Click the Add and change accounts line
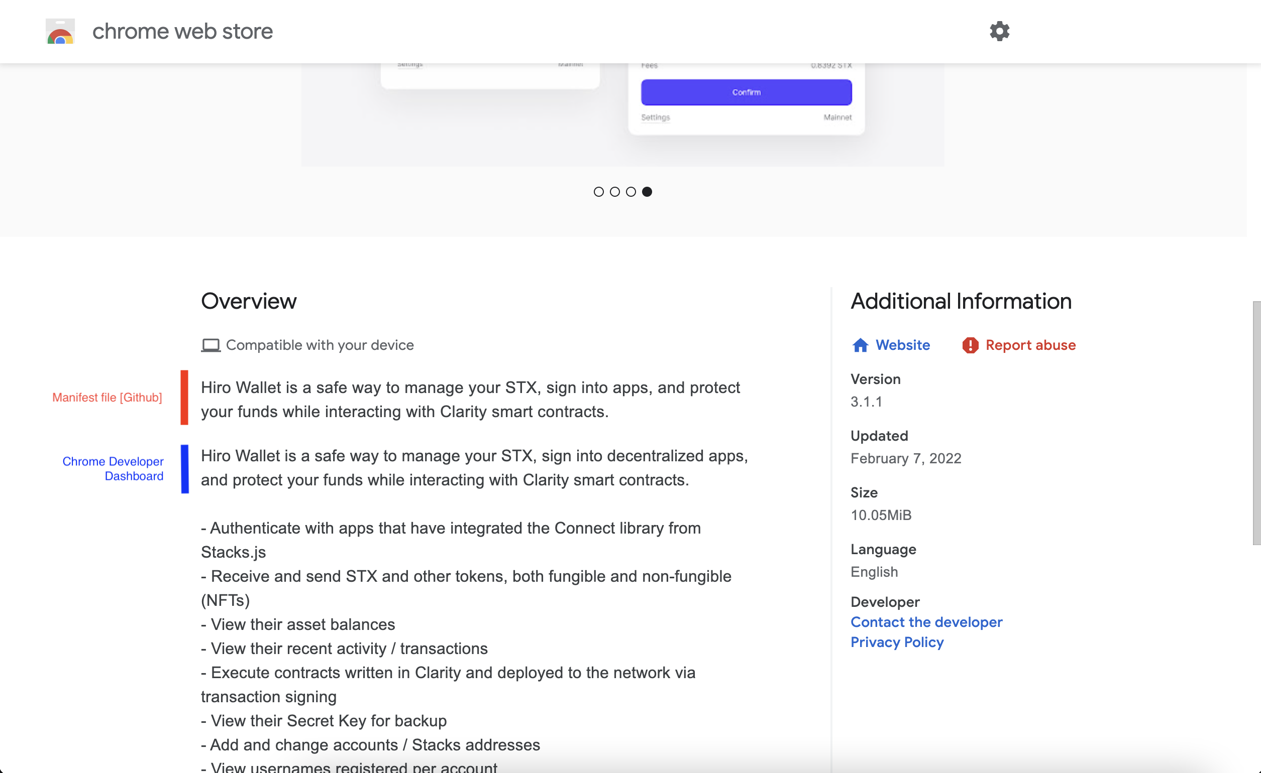Viewport: 1261px width, 773px height. pos(370,744)
